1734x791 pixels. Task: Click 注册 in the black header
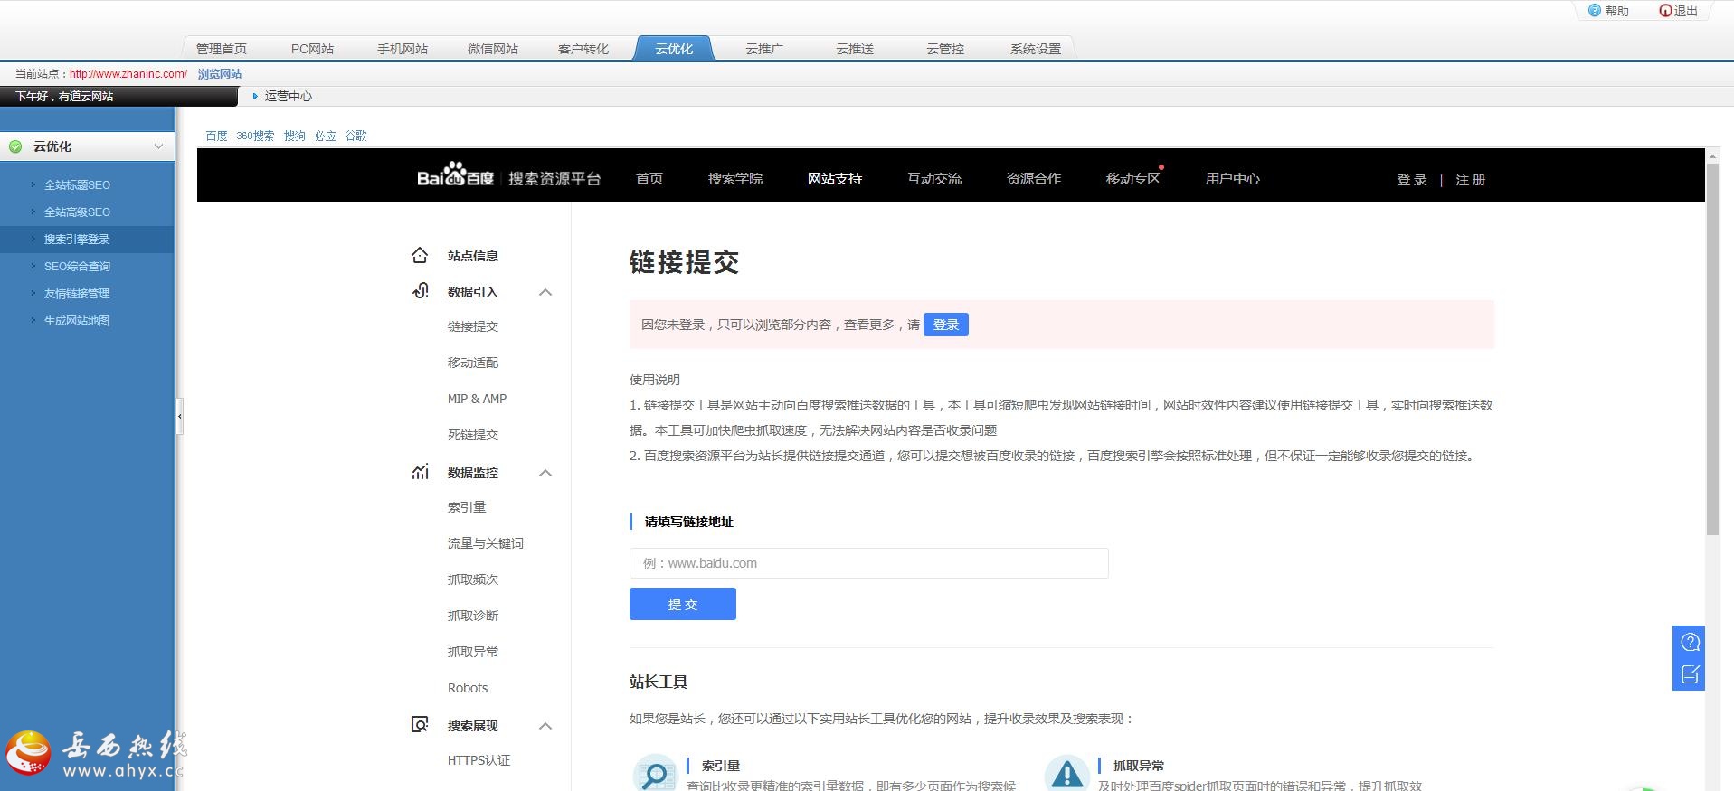point(1471,180)
